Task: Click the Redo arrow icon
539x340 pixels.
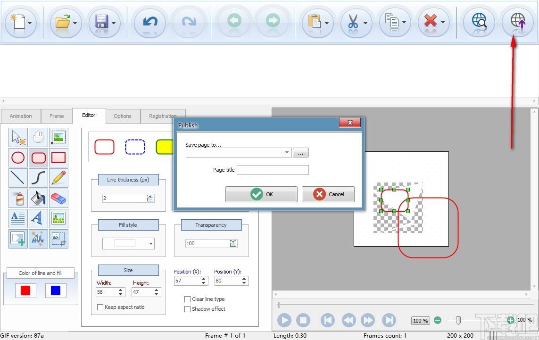Action: [x=189, y=22]
